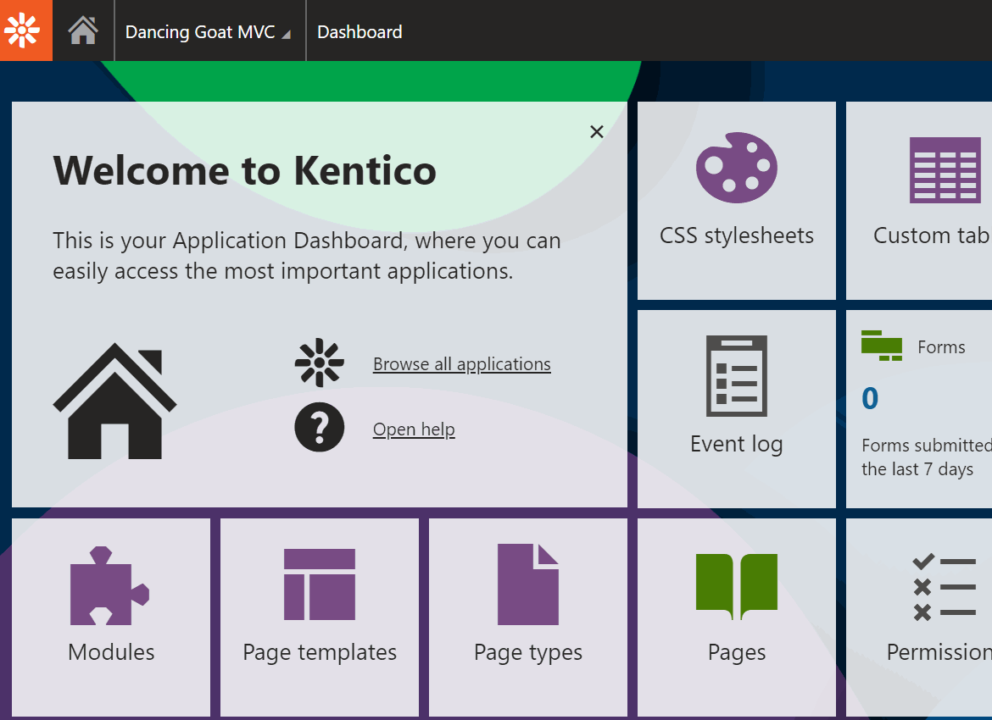
Task: Close the Welcome to Kentico tile
Action: (597, 131)
